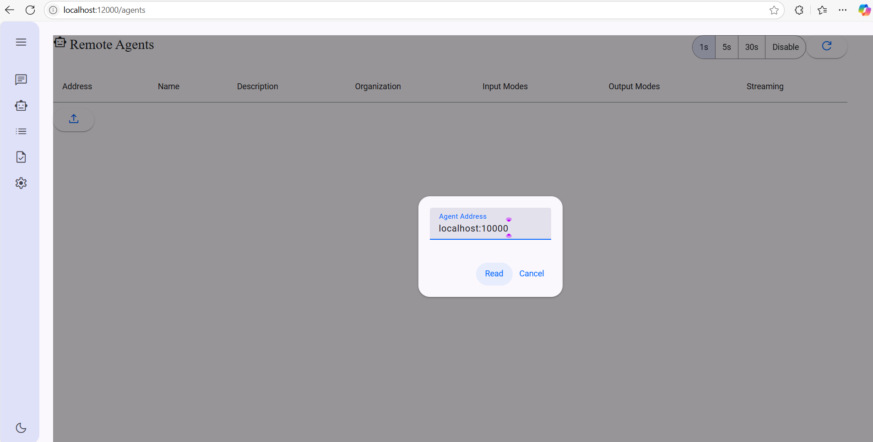This screenshot has width=873, height=442.
Task: Select 5s refresh interval
Action: [x=727, y=47]
